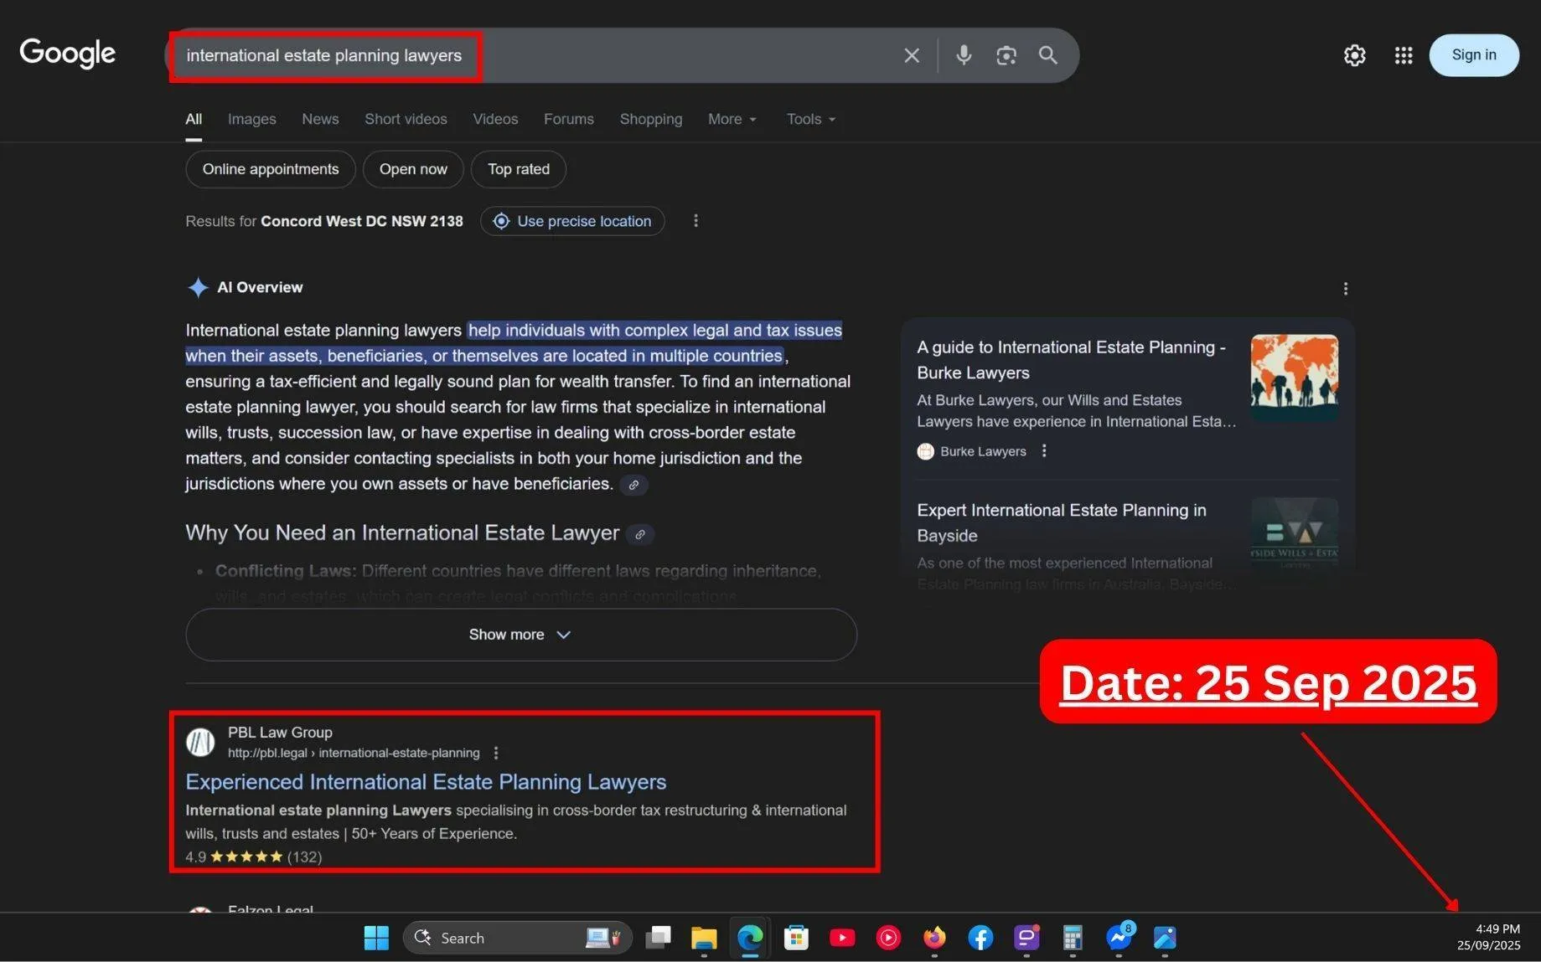Switch to the News tab
The image size is (1541, 962).
coord(319,119)
